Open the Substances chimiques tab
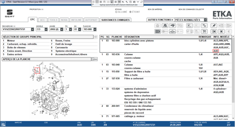The height and width of the screenshot is (127, 235). pos(115,20)
